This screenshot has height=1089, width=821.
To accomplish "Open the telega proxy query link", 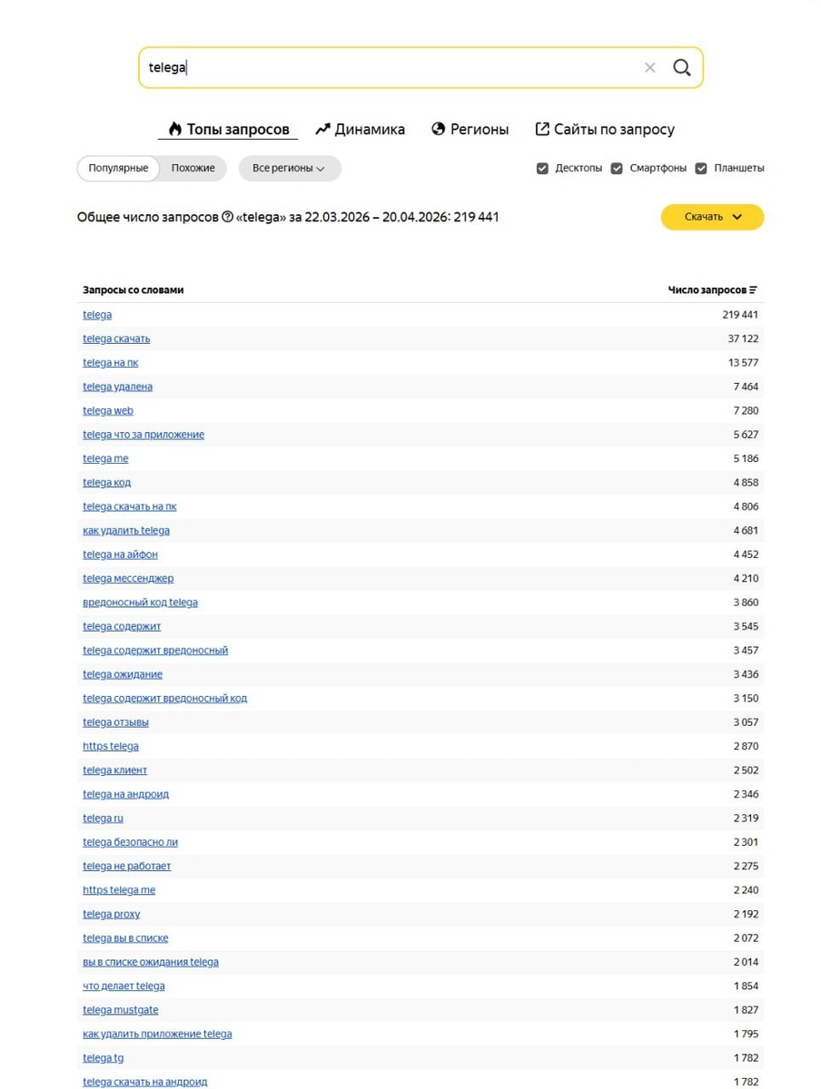I will pos(111,914).
